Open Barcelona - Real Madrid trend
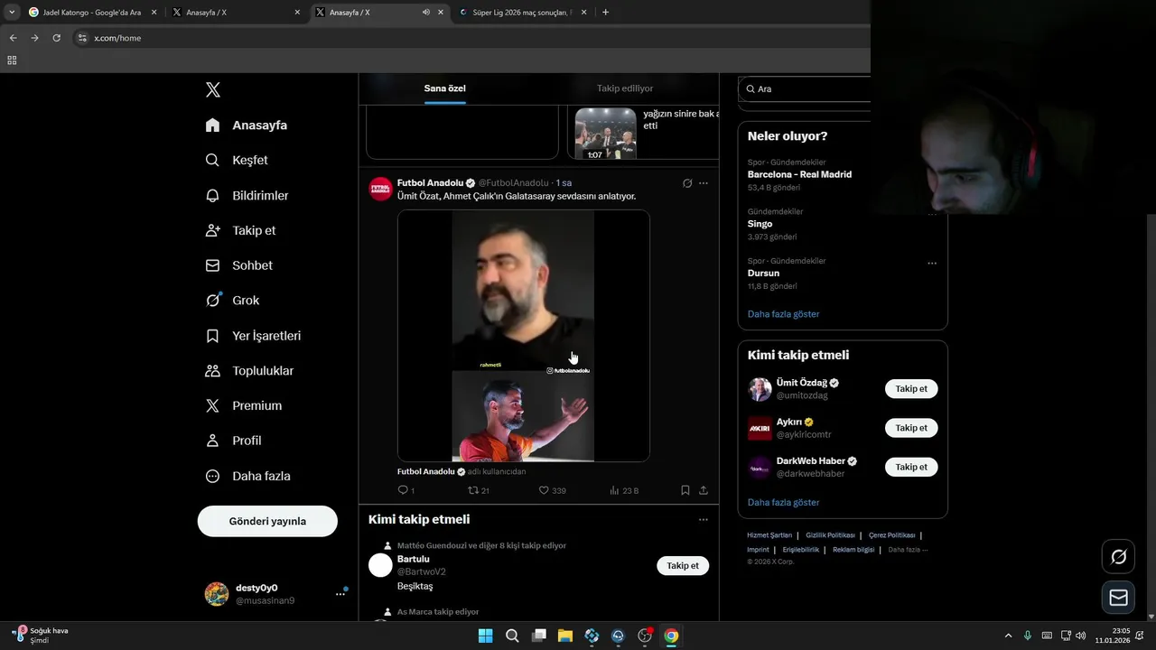 pos(799,174)
